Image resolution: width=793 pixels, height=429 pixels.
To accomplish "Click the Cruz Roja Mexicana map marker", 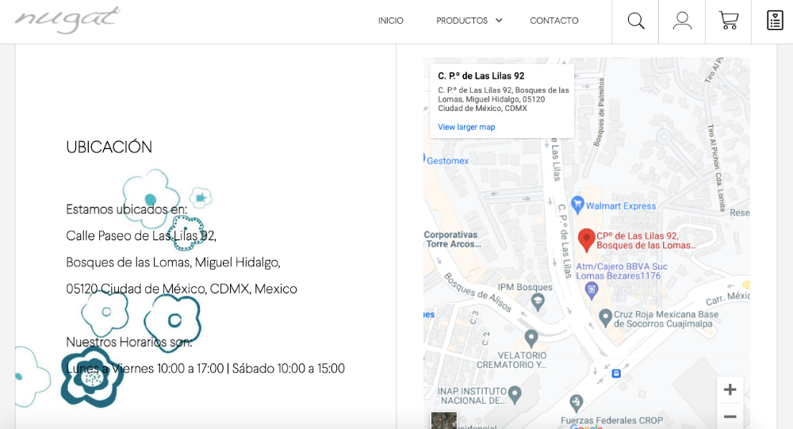I will [606, 317].
